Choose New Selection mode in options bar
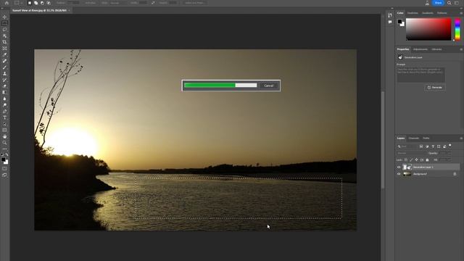Viewport: 464px width, 261px height. [x=30, y=3]
